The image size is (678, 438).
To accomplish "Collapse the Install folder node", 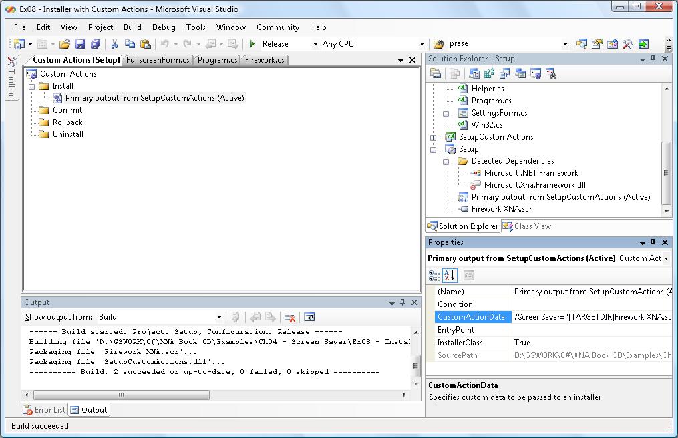I will coord(31,86).
